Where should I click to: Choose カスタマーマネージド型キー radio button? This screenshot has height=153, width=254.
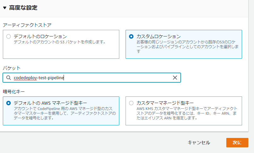(x=131, y=103)
